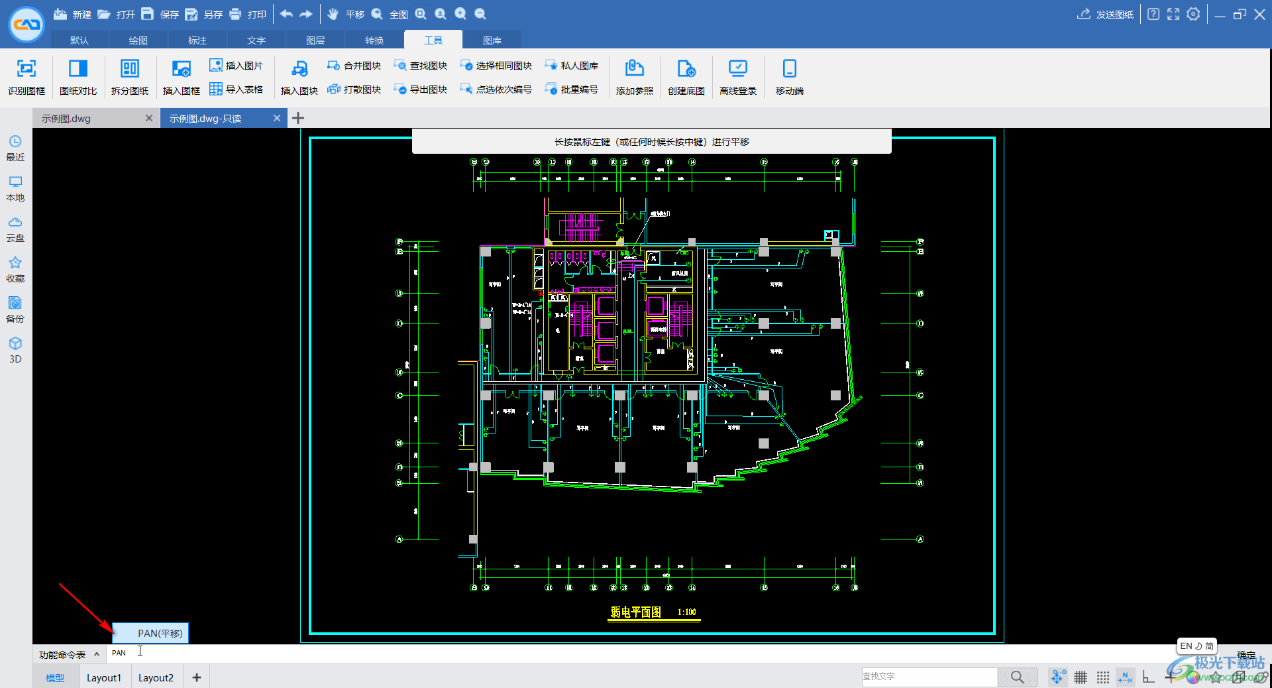Expand 功能命令表 command list
This screenshot has width=1272, height=688.
point(69,654)
